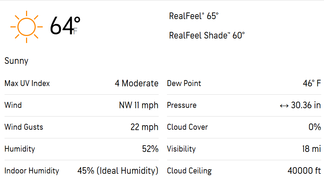This screenshot has width=324, height=180.
Task: Click the Dew Point 46° F value
Action: [312, 83]
